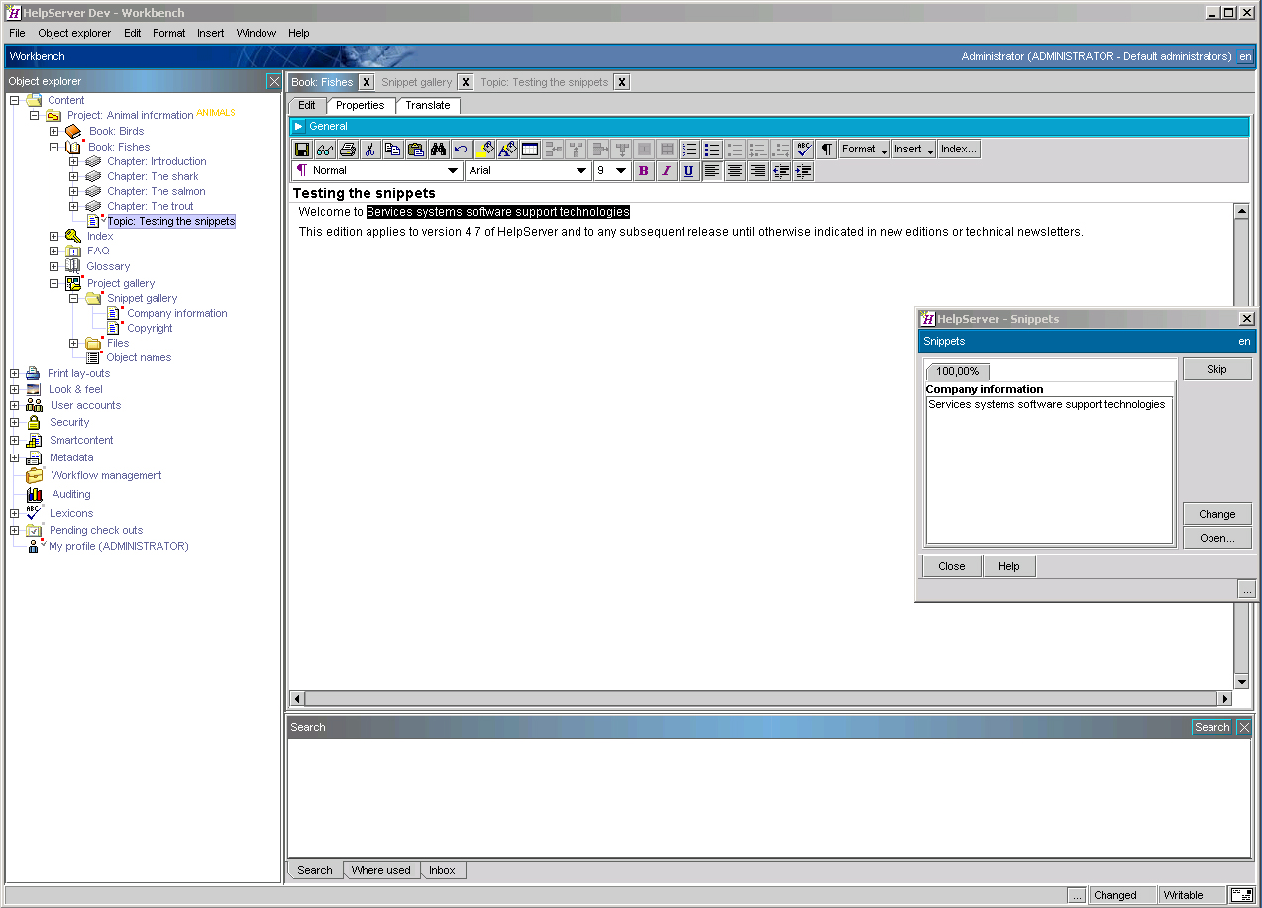Screen dimensions: 1262x908
Task: Toggle the bulleted list
Action: [712, 150]
